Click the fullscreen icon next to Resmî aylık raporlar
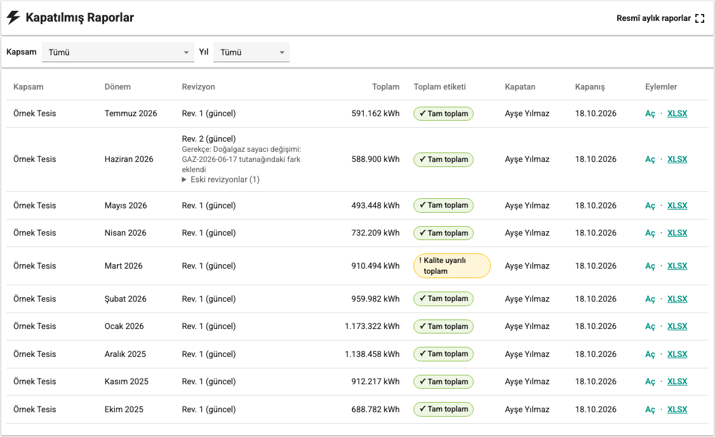715x437 pixels. 700,18
